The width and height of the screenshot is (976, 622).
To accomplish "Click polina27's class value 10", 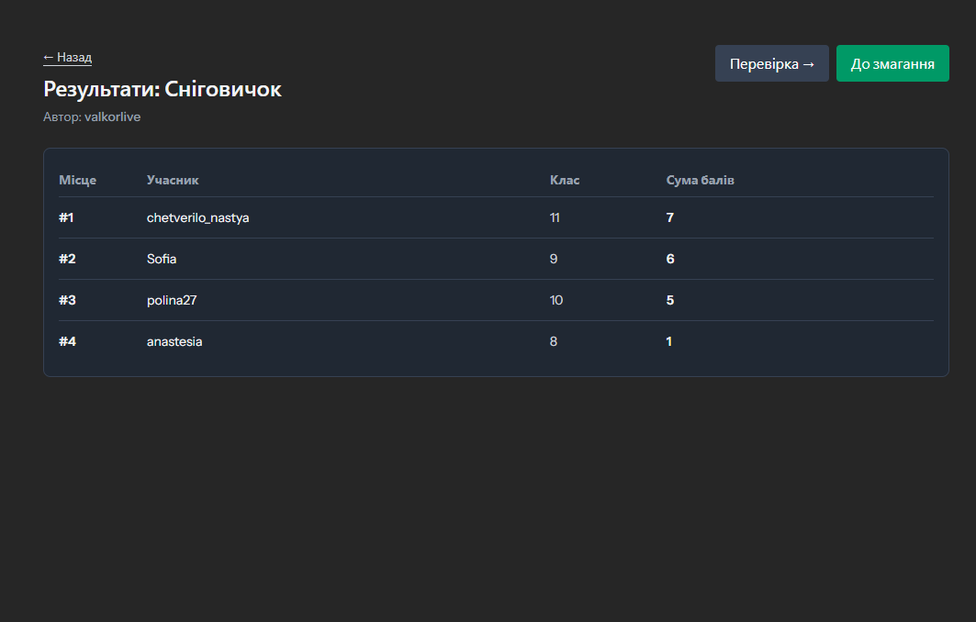I will coord(556,300).
